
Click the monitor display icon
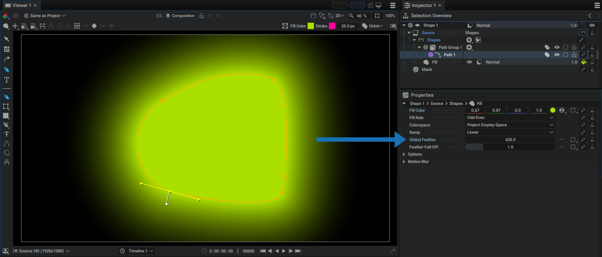pos(379,5)
